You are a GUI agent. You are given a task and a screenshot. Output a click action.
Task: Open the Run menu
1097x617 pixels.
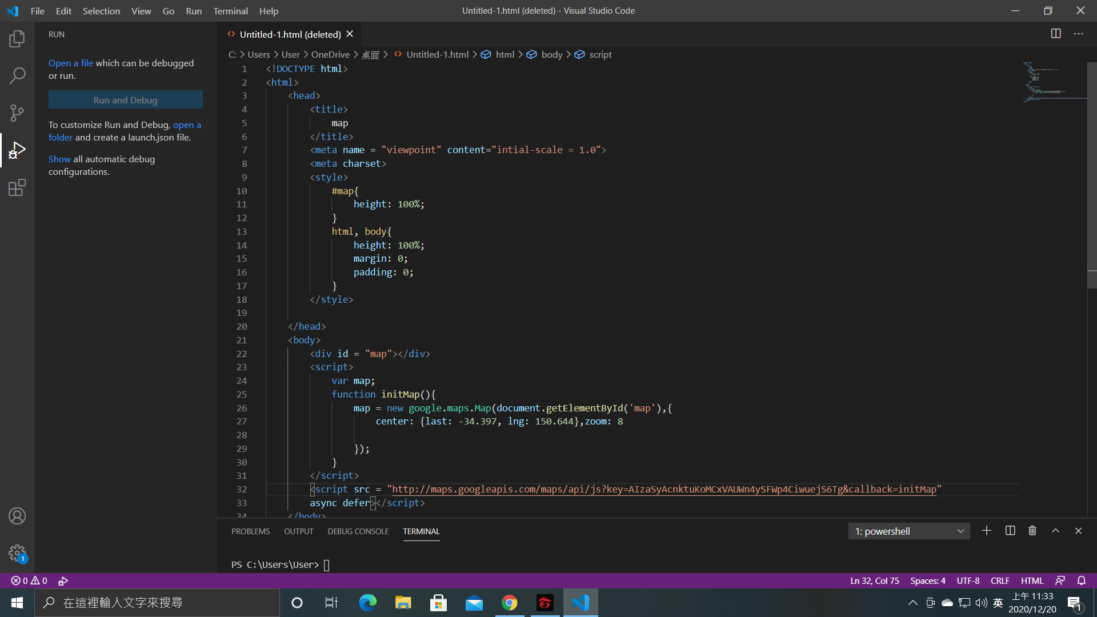tap(194, 11)
